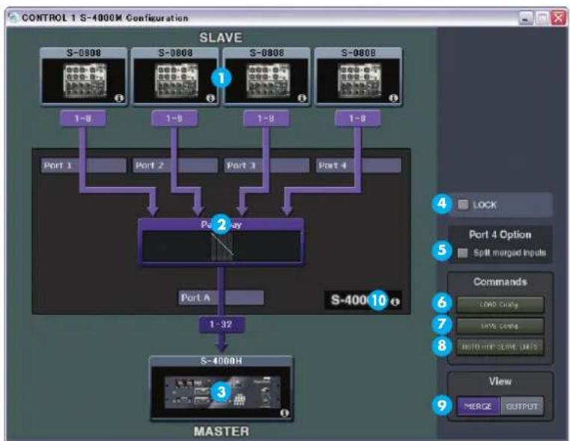
Task: Select S-0808 slave thumbnail feeding Port 4
Action: tap(358, 77)
